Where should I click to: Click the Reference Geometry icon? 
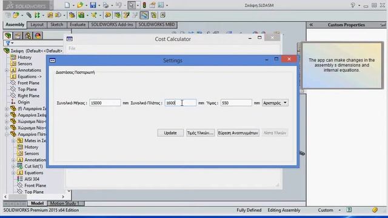tap(94, 15)
